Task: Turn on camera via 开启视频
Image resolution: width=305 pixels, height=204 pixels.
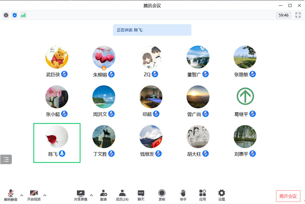Action: (34, 195)
